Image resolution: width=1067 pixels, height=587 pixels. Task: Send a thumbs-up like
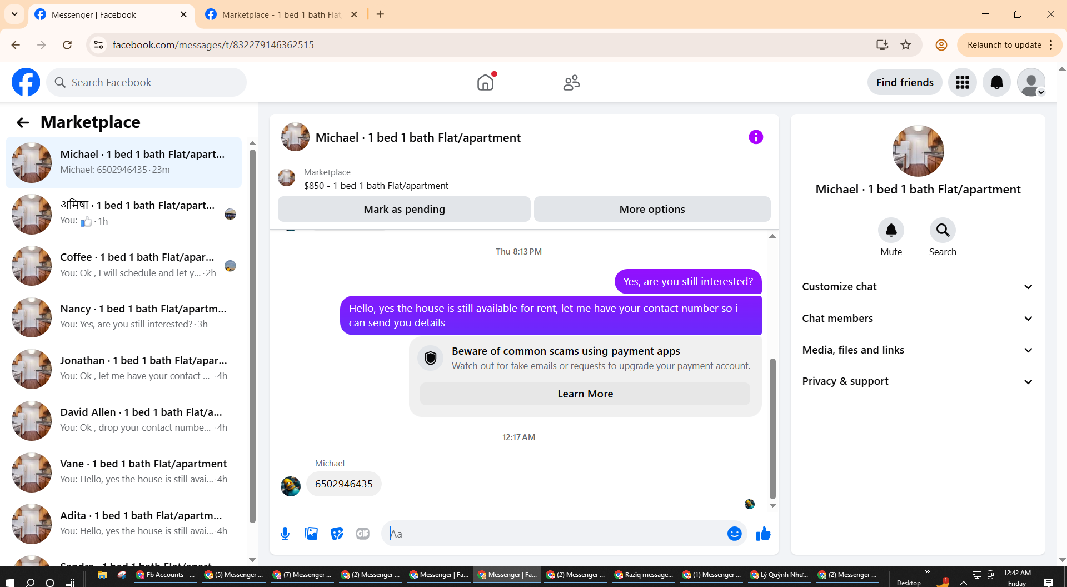[x=764, y=534]
